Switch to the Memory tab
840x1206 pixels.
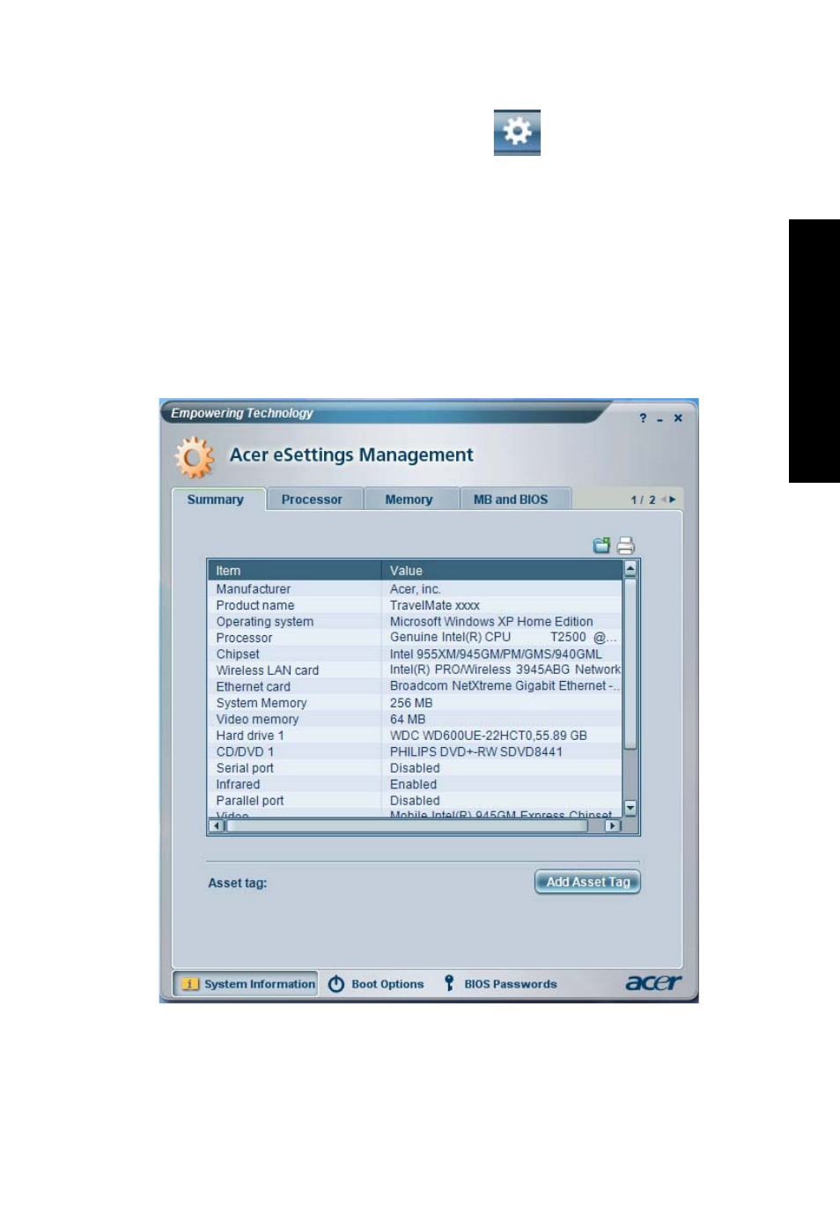(x=409, y=499)
